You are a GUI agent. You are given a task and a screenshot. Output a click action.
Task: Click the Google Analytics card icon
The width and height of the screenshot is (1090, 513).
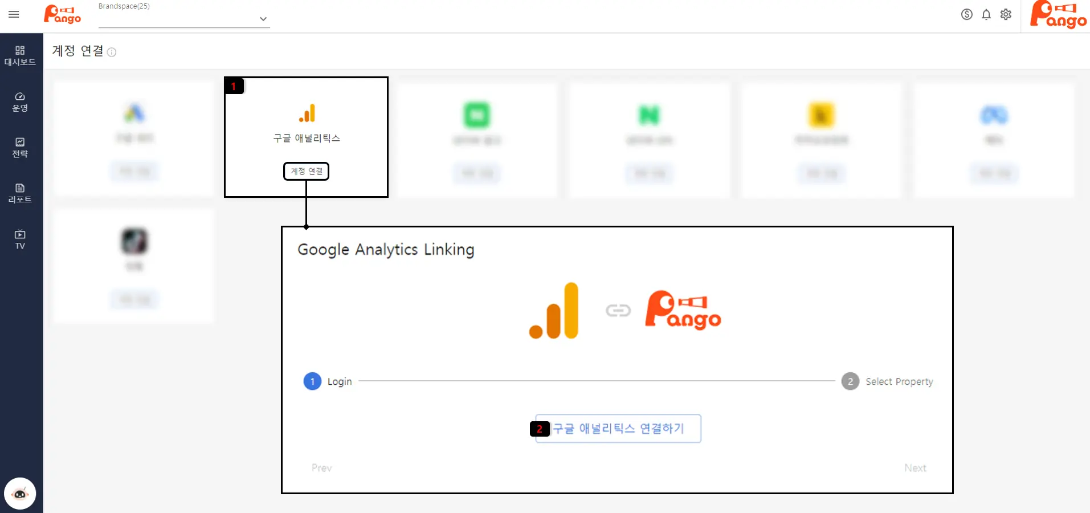click(307, 113)
